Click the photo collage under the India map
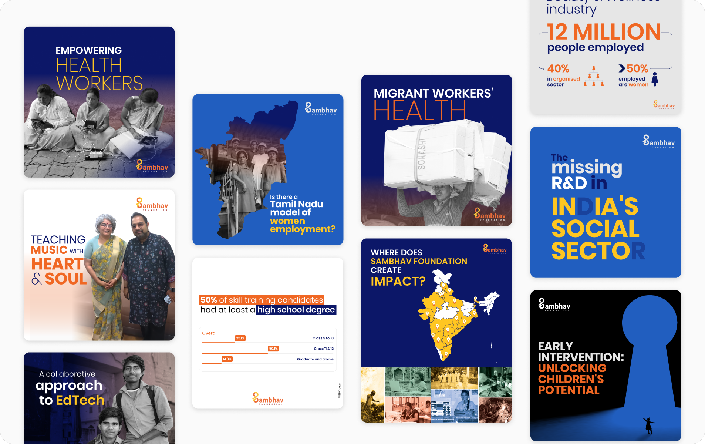Image resolution: width=705 pixels, height=444 pixels. pos(436,395)
